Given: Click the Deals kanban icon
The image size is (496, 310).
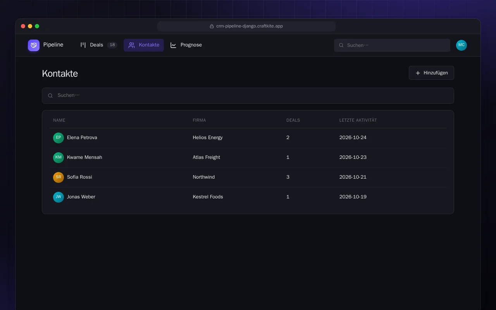Looking at the screenshot, I should point(83,45).
